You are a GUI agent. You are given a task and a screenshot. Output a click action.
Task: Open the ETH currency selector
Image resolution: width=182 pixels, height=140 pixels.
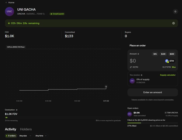click(x=170, y=61)
